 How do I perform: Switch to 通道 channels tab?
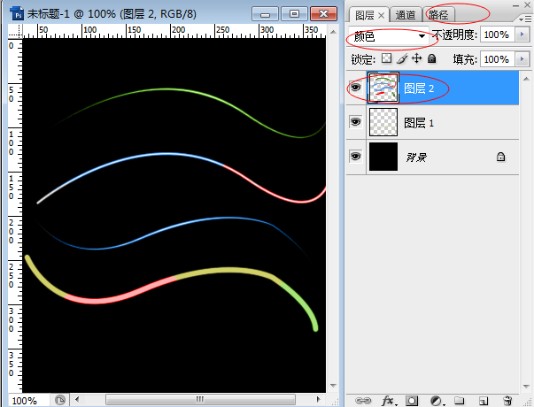point(406,15)
